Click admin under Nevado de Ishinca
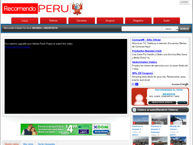The width and height of the screenshot is (193, 145). tap(173, 135)
